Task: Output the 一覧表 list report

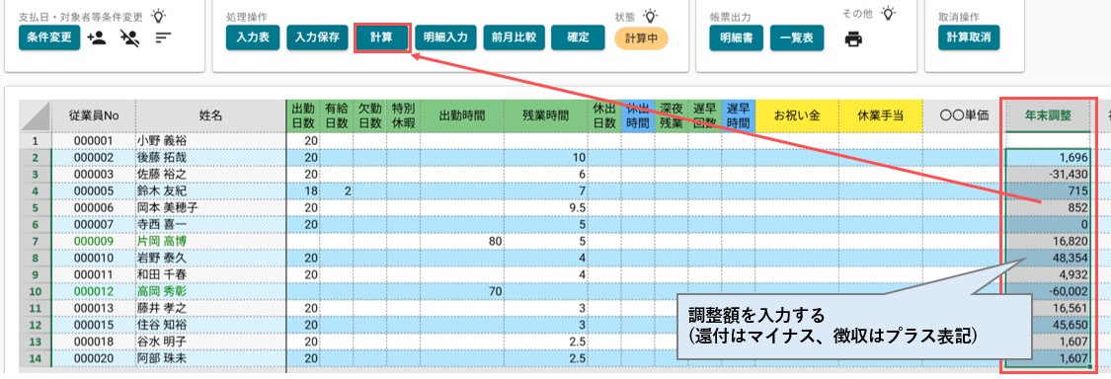Action: click(x=797, y=38)
